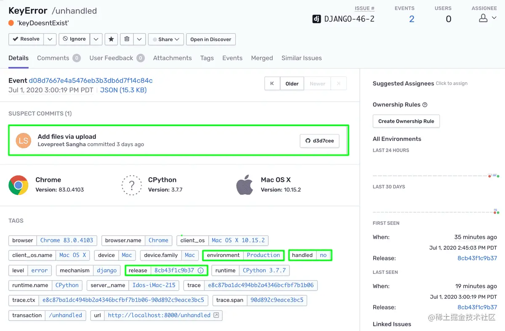Jump to newest event arrow

point(338,84)
